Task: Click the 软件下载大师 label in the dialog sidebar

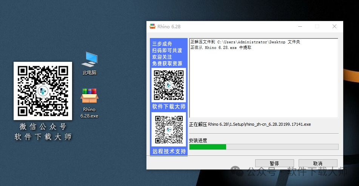Action: click(169, 107)
